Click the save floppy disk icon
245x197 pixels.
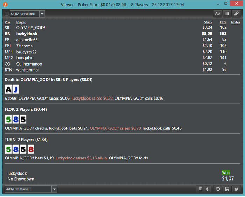[x=227, y=189]
